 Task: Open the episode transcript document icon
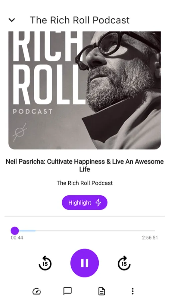pyautogui.click(x=102, y=291)
